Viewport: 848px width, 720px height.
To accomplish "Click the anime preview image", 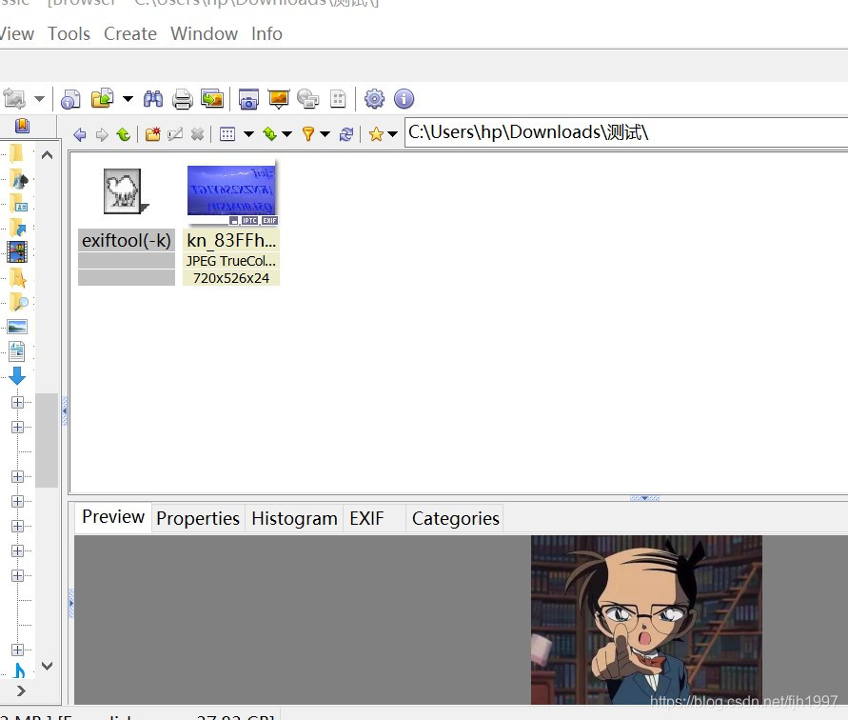I will (646, 620).
